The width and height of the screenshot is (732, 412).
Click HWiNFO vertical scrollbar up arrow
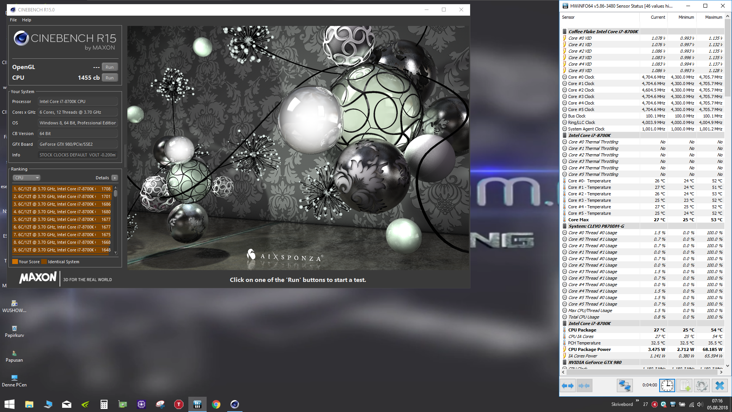click(x=727, y=16)
